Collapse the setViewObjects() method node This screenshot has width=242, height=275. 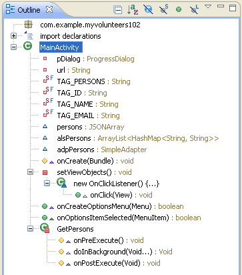click(x=31, y=172)
